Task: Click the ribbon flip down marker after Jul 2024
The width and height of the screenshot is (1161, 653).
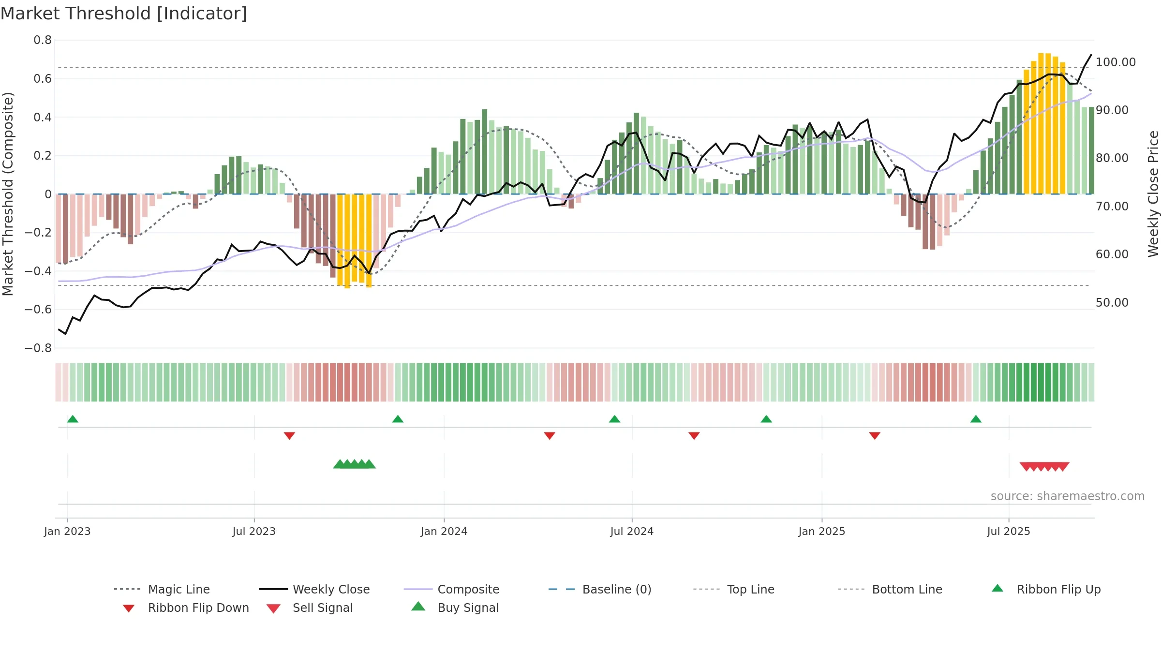Action: coord(694,436)
